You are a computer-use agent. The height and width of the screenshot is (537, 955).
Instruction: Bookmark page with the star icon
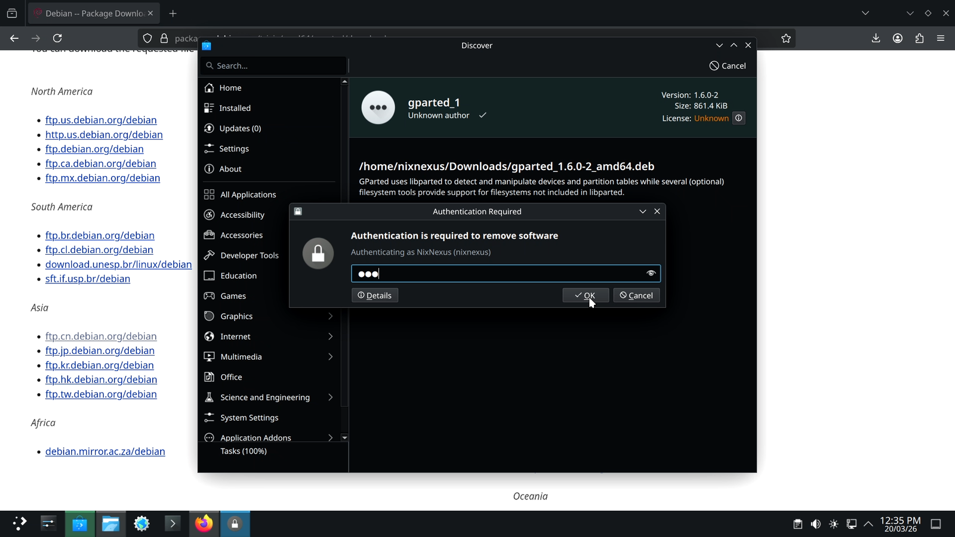click(786, 38)
